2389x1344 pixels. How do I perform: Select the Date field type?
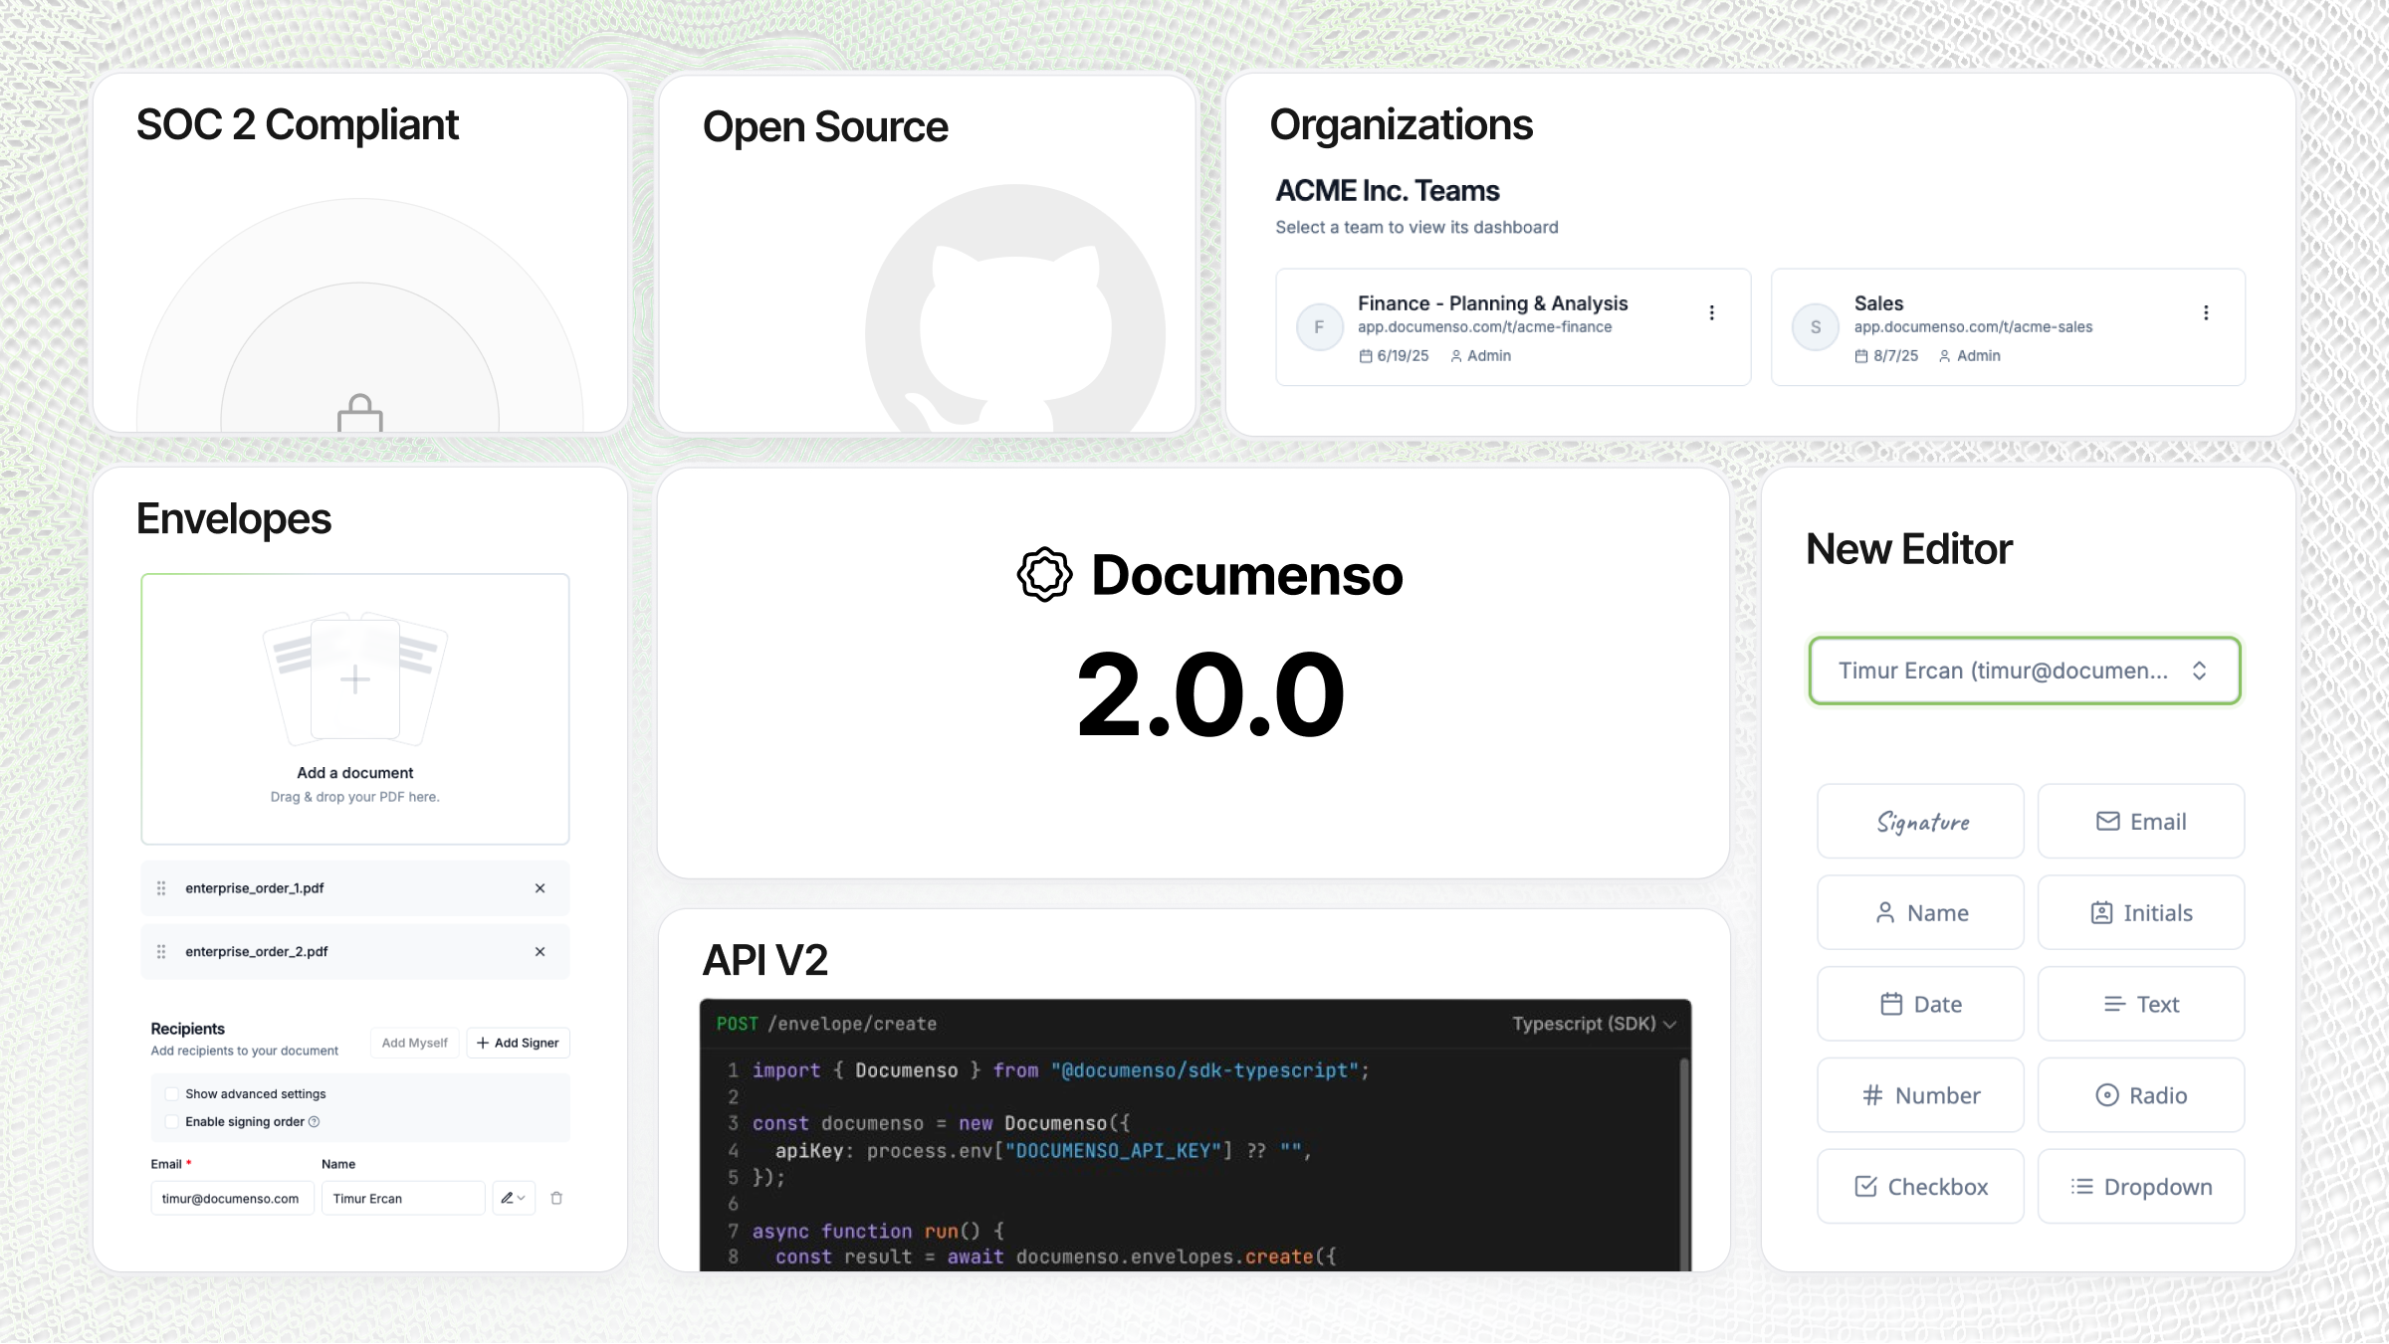(1919, 1004)
